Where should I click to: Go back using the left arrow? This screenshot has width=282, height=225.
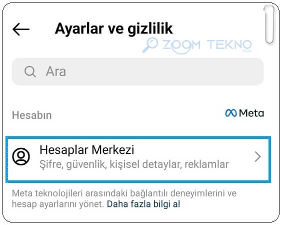21,29
